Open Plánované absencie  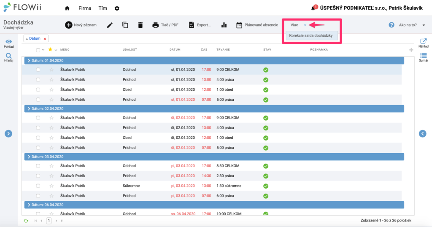(x=257, y=25)
